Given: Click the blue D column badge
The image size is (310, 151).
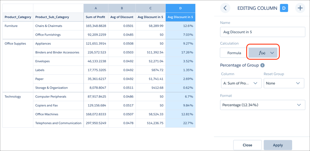Looking at the screenshot, I should pos(284,8).
